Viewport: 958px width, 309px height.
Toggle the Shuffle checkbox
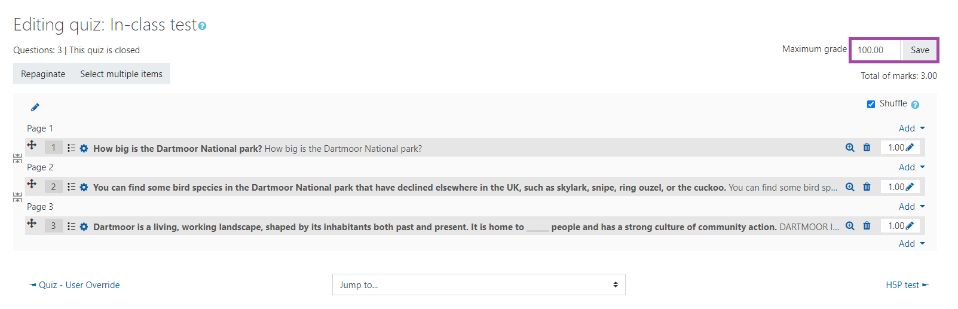pos(871,104)
